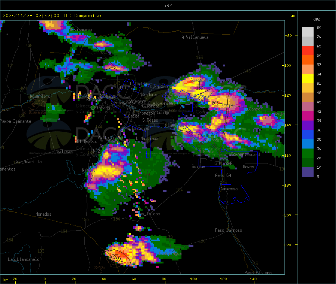Select the Carmensa place label

(x=228, y=189)
